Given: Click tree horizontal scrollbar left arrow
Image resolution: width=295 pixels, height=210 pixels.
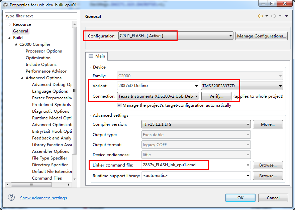Looking at the screenshot, I should [x=7, y=185].
